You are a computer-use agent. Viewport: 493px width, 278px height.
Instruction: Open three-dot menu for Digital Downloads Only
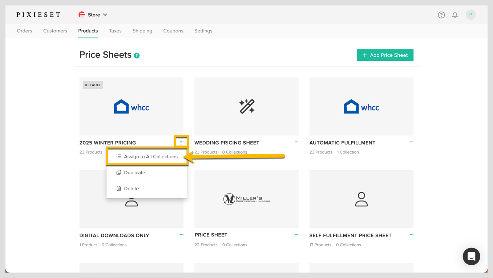182,235
